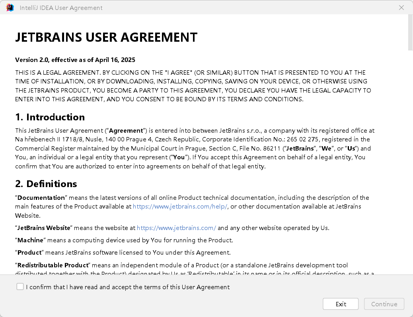Select the "2. Definitions" heading
The width and height of the screenshot is (413, 317).
point(46,184)
